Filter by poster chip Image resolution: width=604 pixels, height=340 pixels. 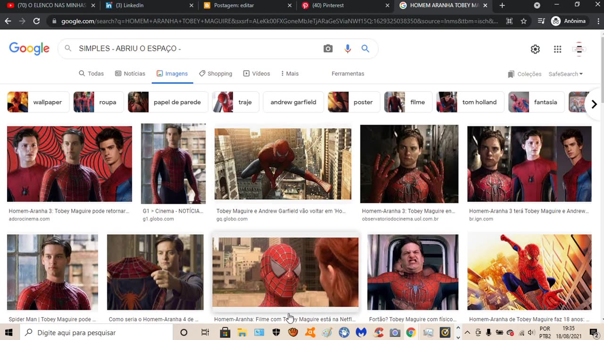(x=354, y=102)
